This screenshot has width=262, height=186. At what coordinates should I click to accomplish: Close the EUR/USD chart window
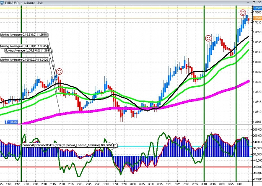[259, 2]
